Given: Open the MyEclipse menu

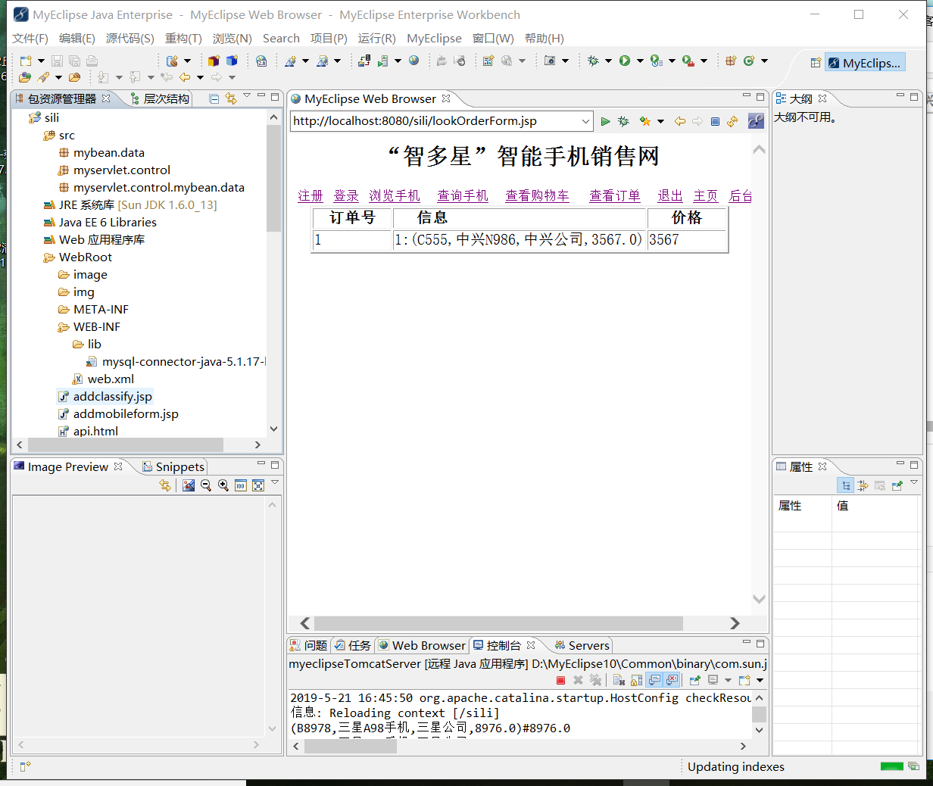Looking at the screenshot, I should click(434, 38).
